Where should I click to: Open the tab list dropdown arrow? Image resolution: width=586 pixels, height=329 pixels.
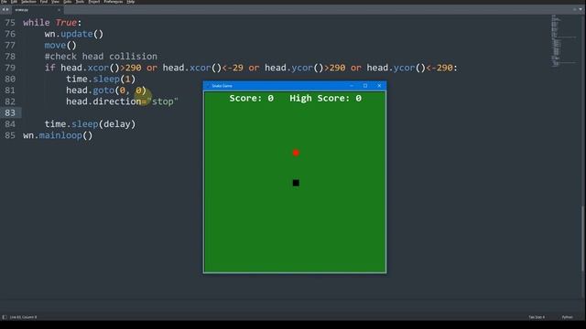pos(581,9)
